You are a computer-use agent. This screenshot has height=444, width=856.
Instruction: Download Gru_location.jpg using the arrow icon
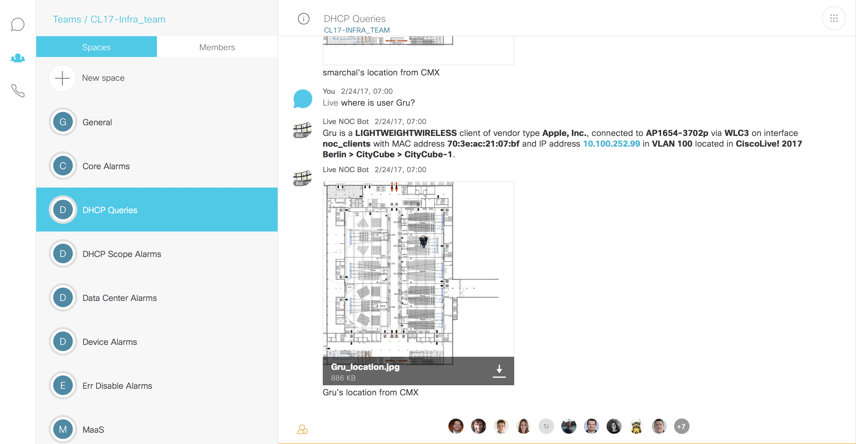click(x=499, y=371)
